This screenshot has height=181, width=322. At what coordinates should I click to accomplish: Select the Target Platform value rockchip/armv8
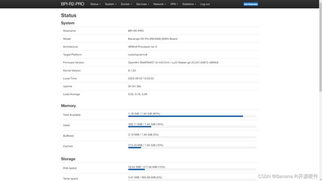pos(138,55)
